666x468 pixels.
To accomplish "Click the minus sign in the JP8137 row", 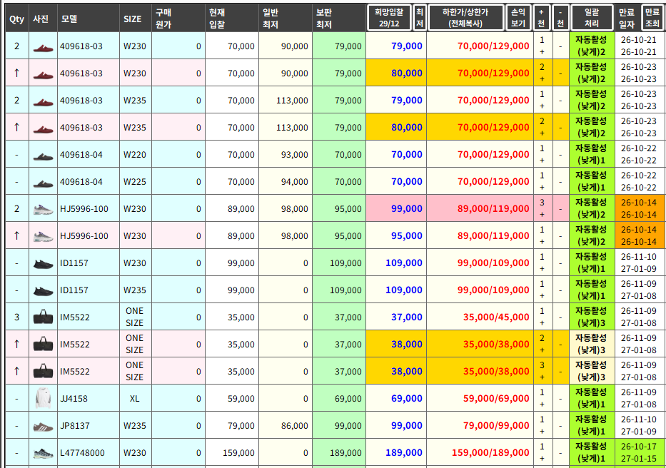I will pos(560,426).
